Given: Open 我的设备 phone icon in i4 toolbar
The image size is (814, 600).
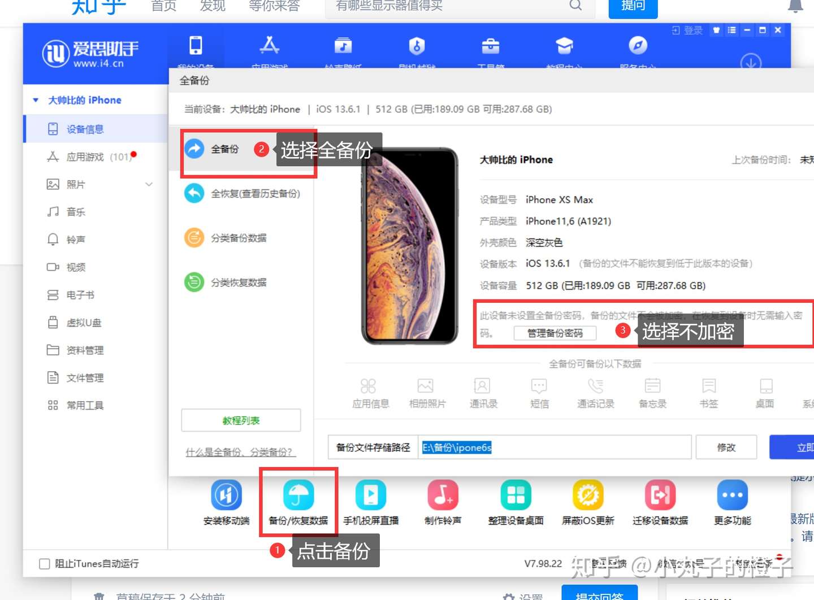Looking at the screenshot, I should 196,45.
